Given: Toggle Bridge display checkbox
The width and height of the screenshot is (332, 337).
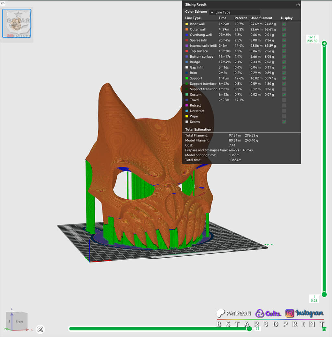Looking at the screenshot, I should pos(284,62).
